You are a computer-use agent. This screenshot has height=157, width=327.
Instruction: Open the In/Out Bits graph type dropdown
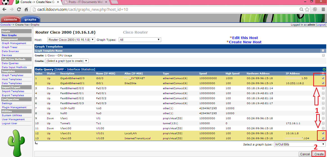click(x=300, y=144)
